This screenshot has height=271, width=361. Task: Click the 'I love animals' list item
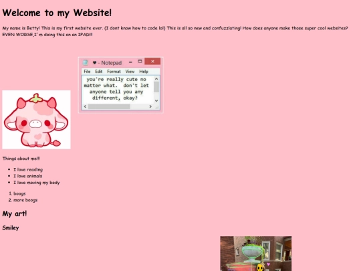(27, 176)
